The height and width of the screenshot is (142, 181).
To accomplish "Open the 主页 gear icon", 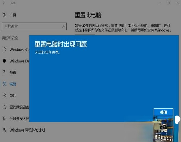I will [4, 15].
